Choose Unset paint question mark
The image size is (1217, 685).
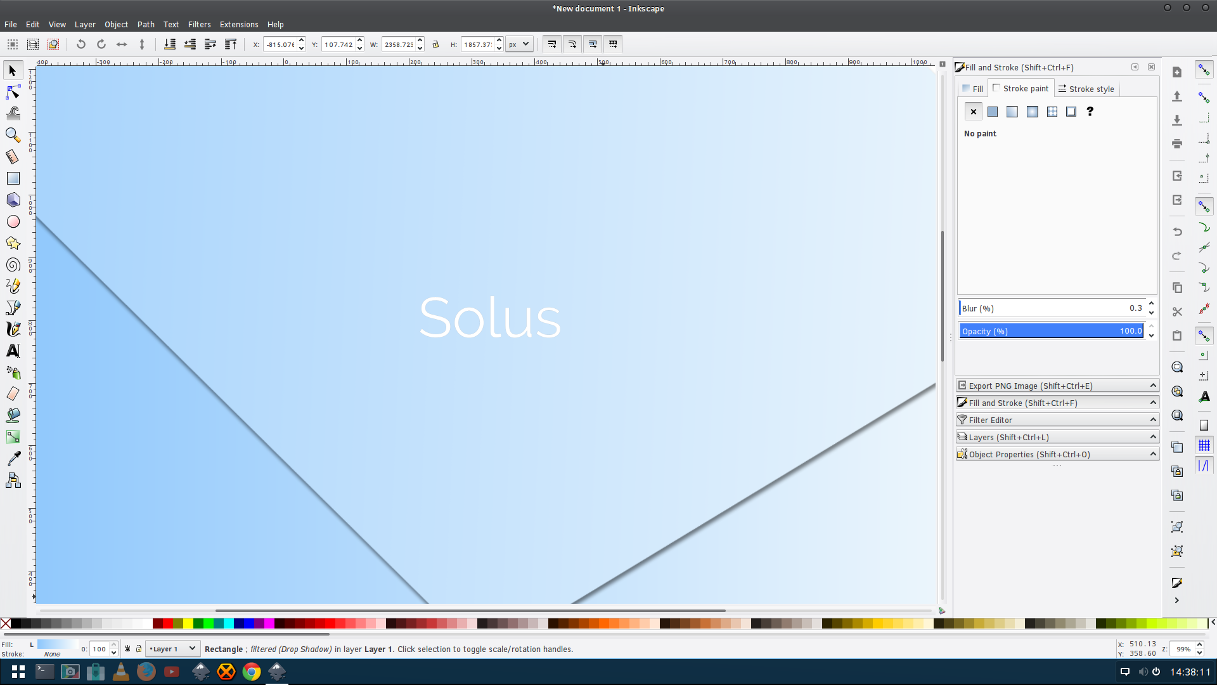pos(1090,112)
